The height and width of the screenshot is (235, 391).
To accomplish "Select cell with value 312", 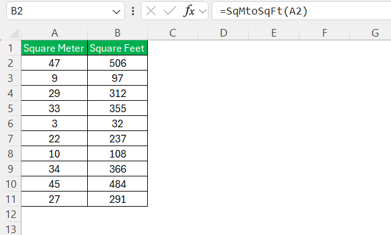I will click(117, 93).
